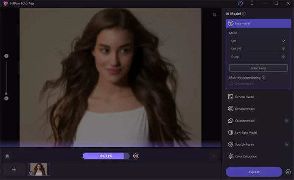The image size is (294, 180).
Task: Enable the Colorize model checkbox
Action: pos(231,83)
